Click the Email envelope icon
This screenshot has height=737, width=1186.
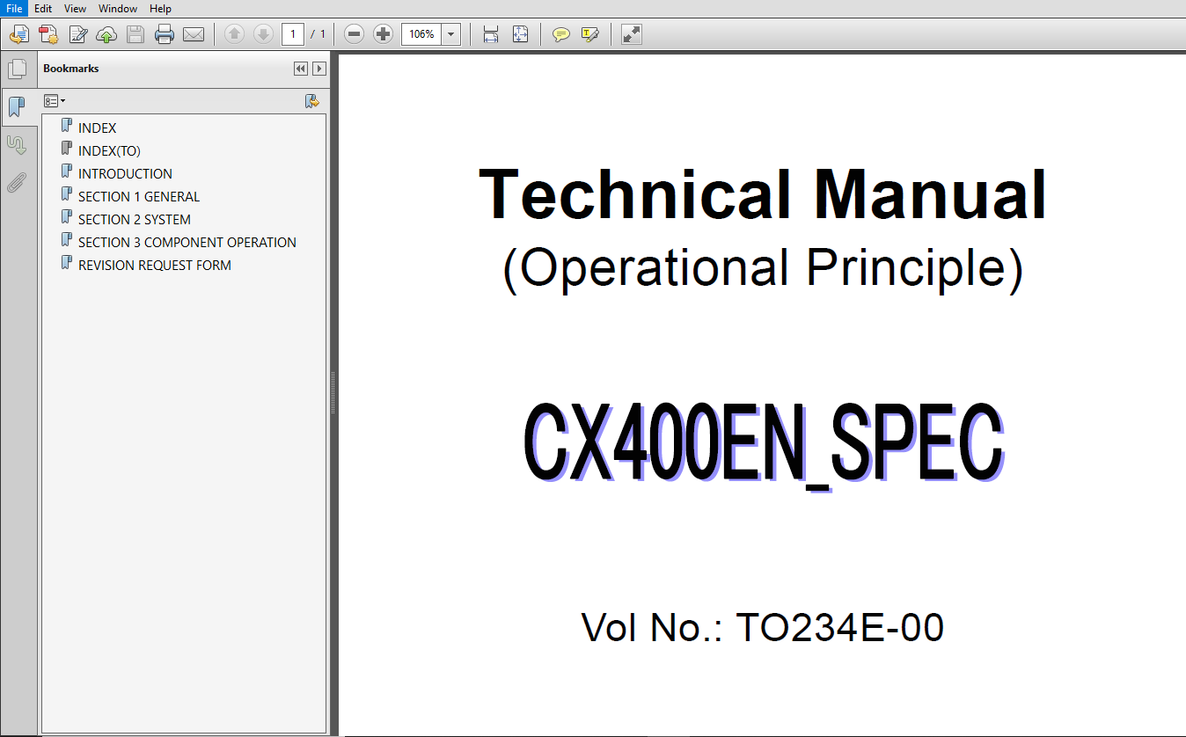tap(194, 34)
